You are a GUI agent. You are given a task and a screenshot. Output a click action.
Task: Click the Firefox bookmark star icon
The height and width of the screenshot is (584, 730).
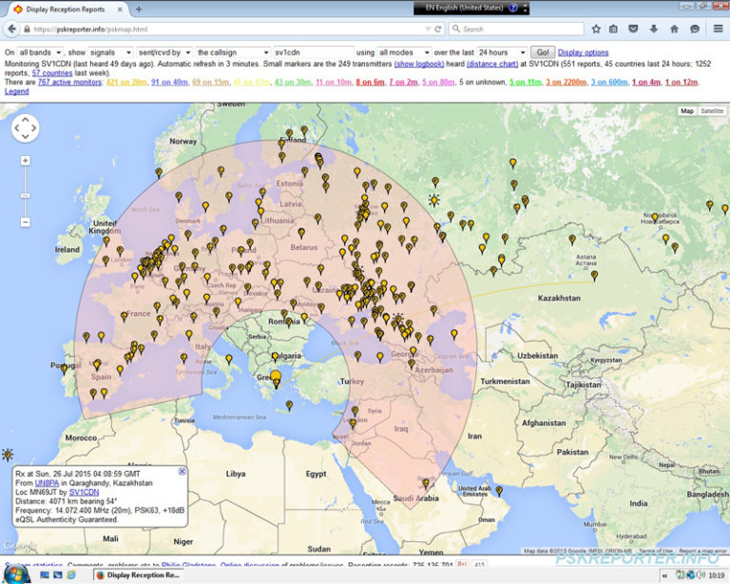[596, 29]
